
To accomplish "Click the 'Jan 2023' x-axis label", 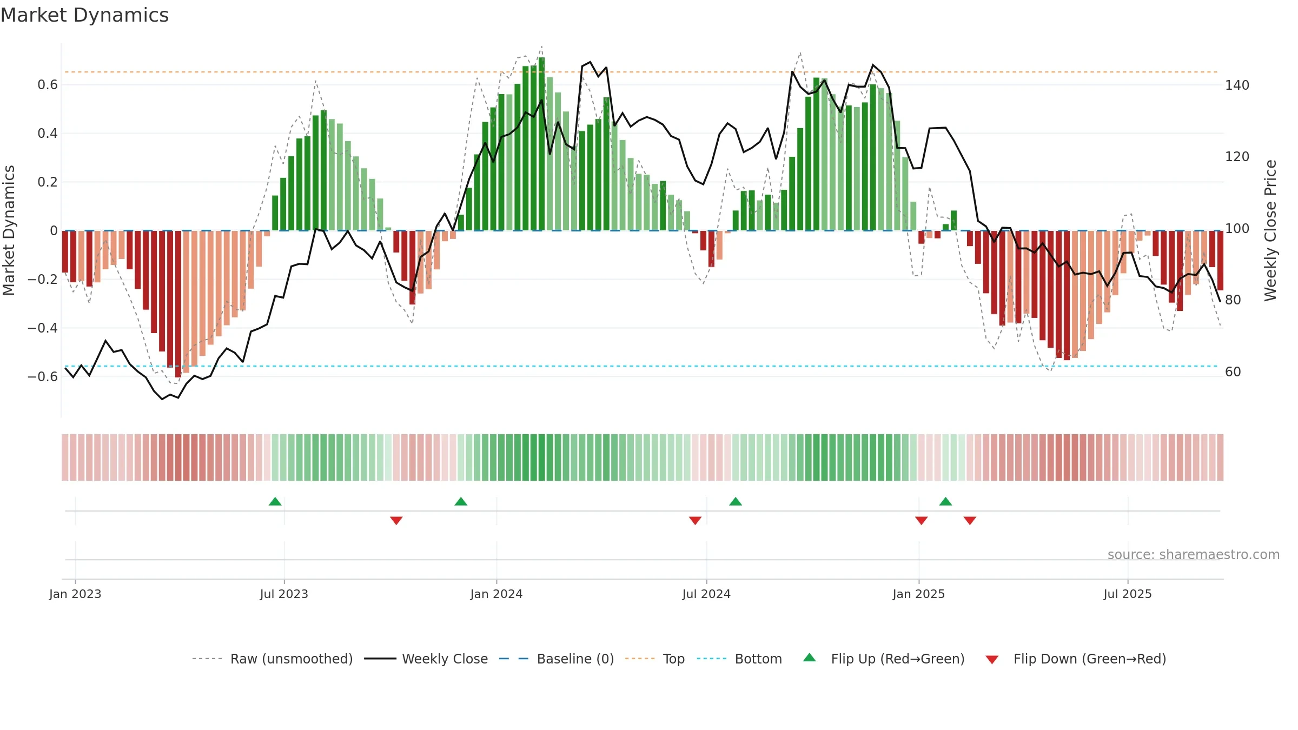I will (75, 594).
